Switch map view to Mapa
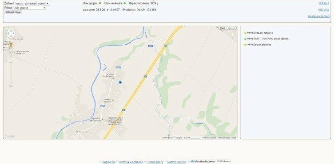The width and height of the screenshot is (334, 164). (223, 28)
